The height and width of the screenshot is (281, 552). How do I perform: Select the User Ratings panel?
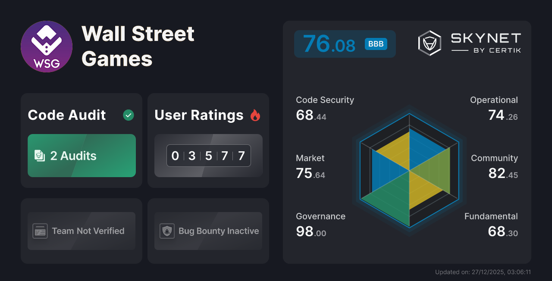coord(208,140)
